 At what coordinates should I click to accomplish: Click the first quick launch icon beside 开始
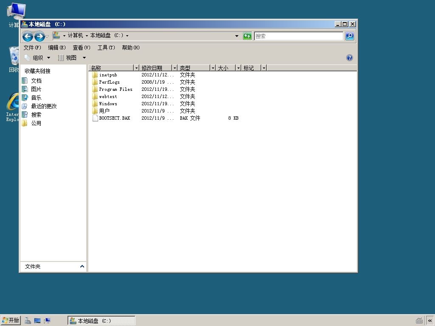coord(28,321)
